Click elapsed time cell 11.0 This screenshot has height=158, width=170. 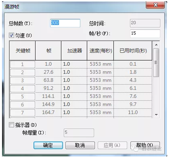click(x=133, y=112)
